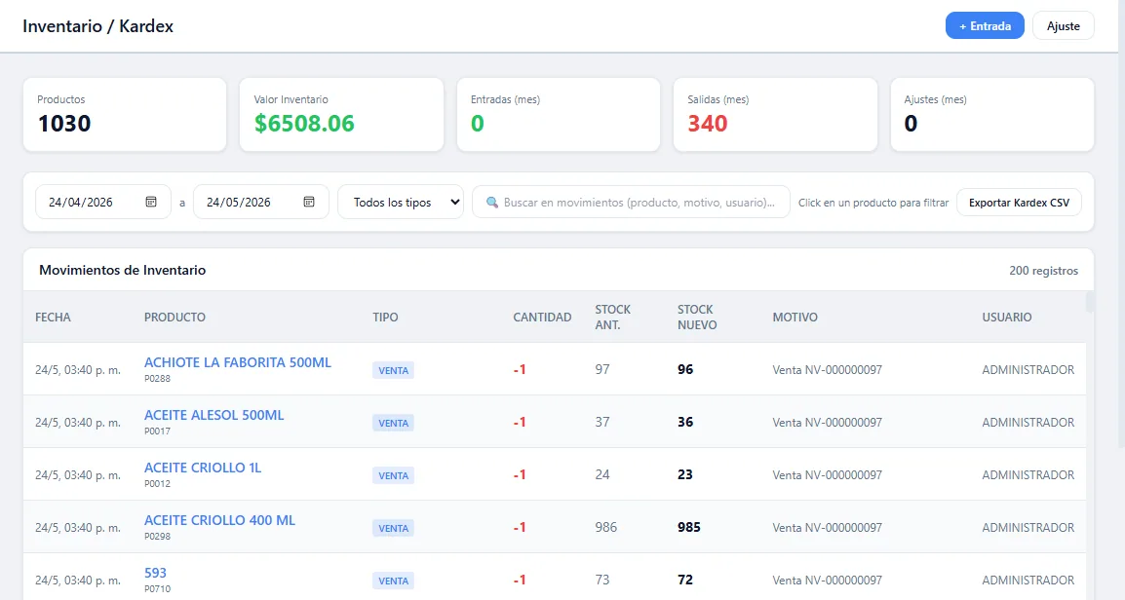Select the Productos 1030 summary card
The width and height of the screenshot is (1125, 600).
point(125,115)
